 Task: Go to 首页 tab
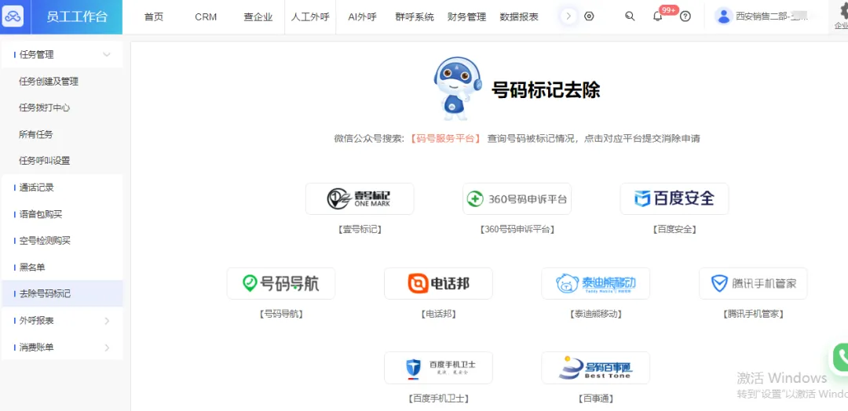pyautogui.click(x=154, y=16)
